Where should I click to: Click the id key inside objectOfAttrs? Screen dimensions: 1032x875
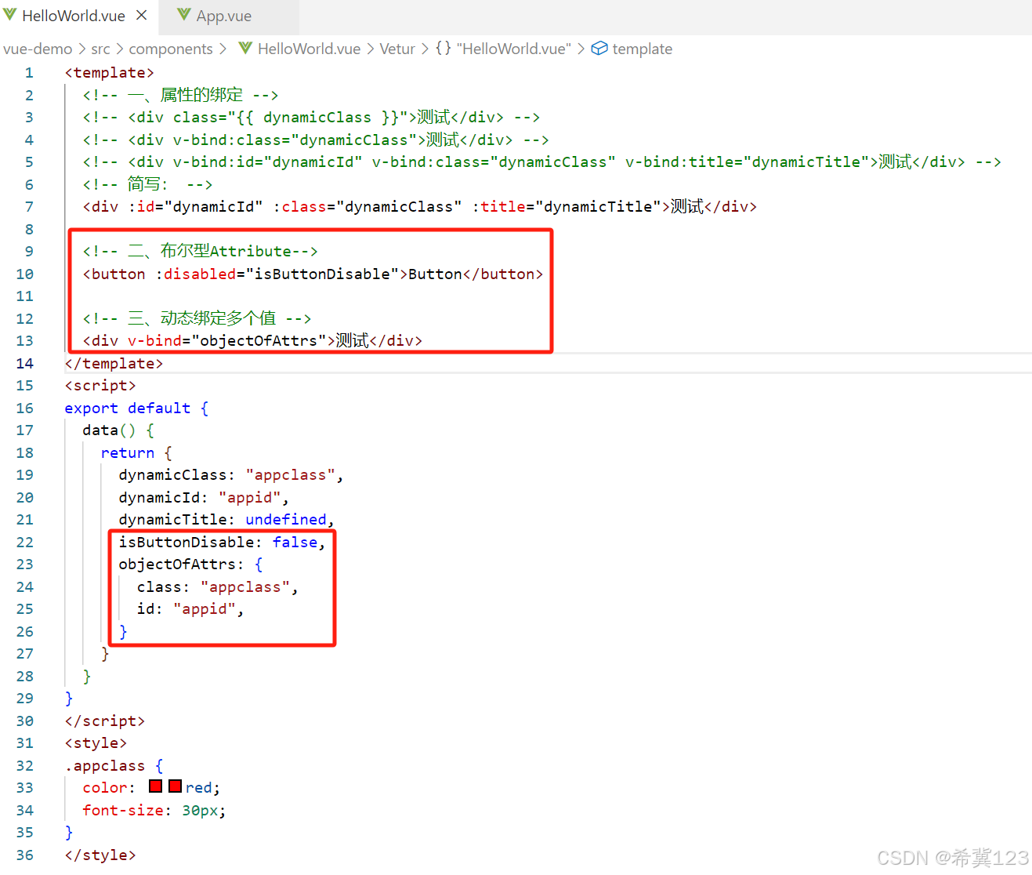point(146,608)
